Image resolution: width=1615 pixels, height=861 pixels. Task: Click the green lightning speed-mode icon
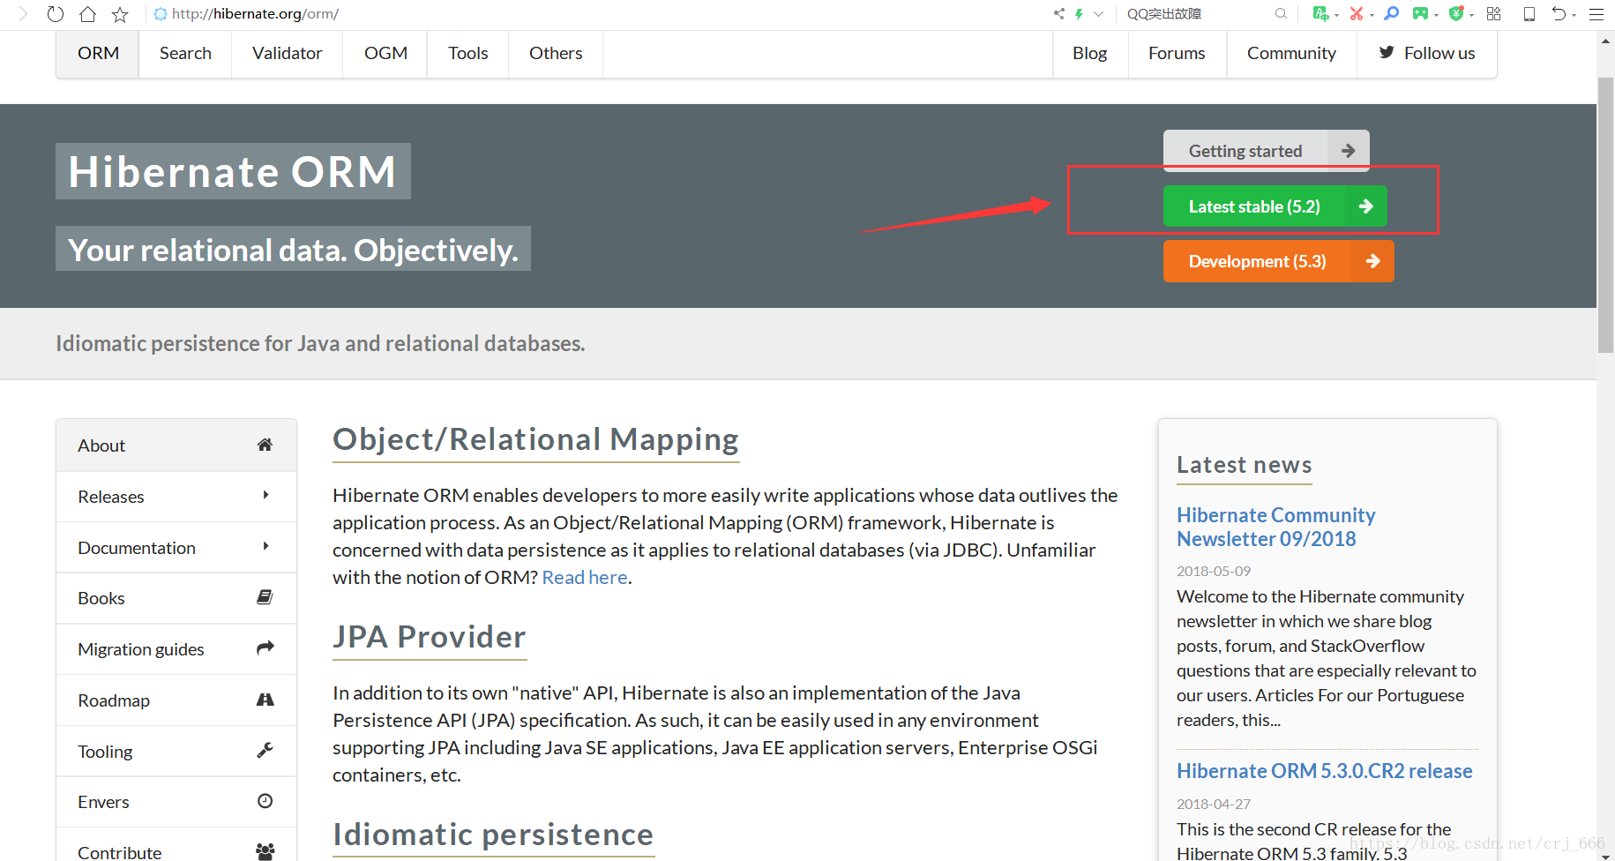pyautogui.click(x=1079, y=13)
